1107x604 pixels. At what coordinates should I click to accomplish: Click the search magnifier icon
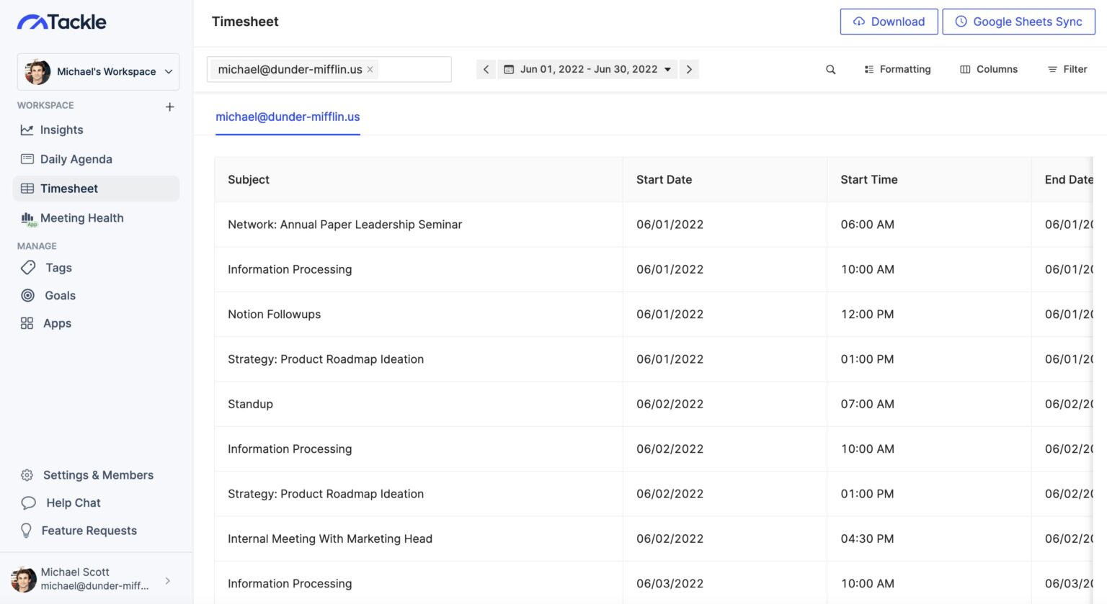pos(830,70)
